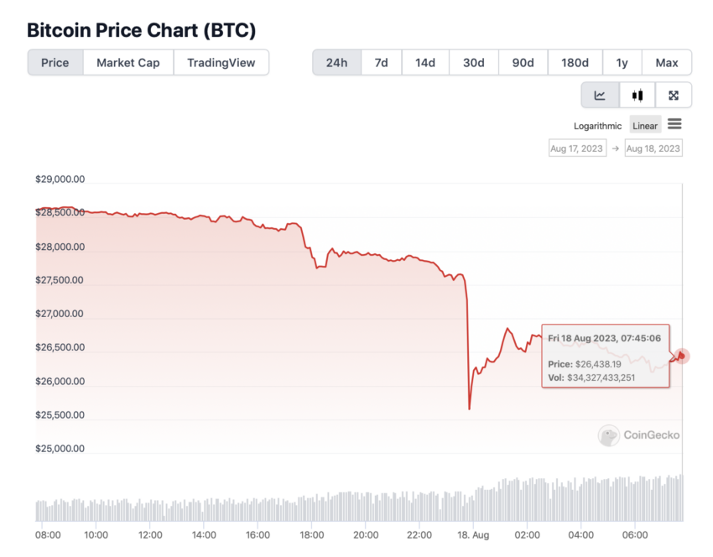Viewport: 713px width, 557px height.
Task: Open fullscreen chart view icon
Action: pos(674,95)
